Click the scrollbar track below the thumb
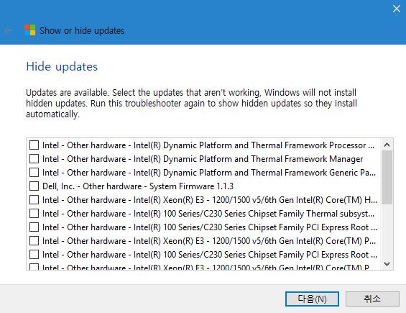The height and width of the screenshot is (313, 406). pos(387,231)
